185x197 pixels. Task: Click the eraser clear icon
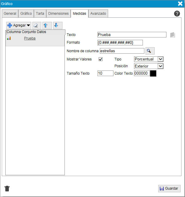37,25
